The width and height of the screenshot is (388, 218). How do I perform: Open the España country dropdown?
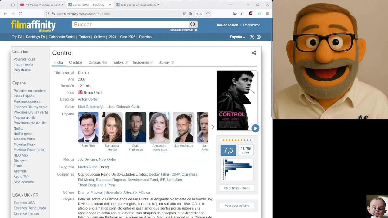pos(237,37)
